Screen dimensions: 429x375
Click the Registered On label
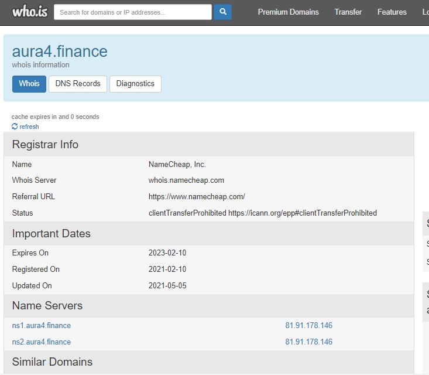(36, 269)
